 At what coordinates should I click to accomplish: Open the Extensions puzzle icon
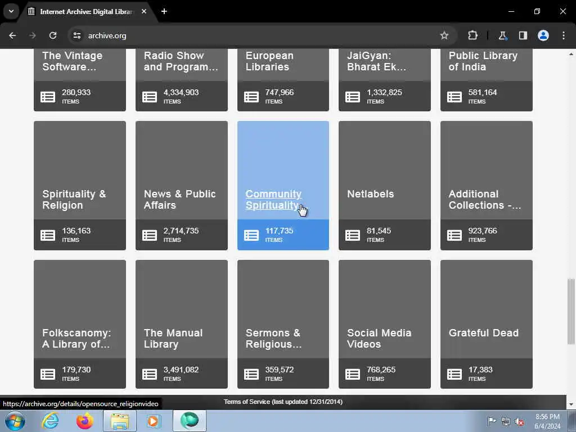[x=472, y=35]
